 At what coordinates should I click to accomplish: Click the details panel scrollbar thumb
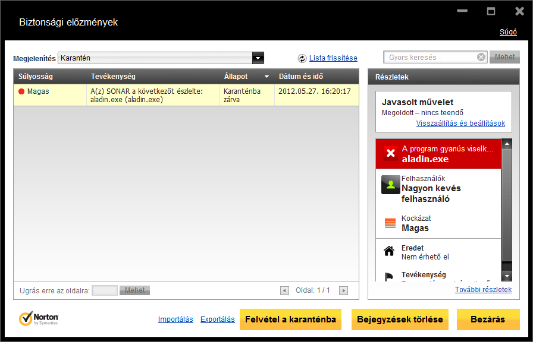pos(507,205)
